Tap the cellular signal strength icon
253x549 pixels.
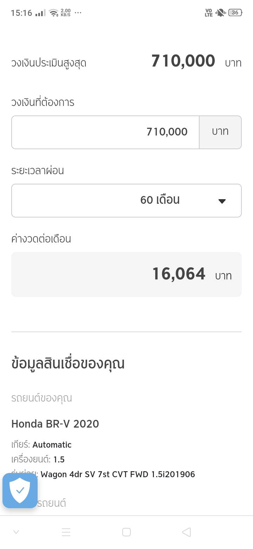point(40,13)
